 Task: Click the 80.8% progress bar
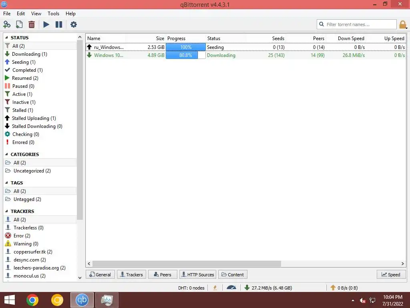pos(186,55)
